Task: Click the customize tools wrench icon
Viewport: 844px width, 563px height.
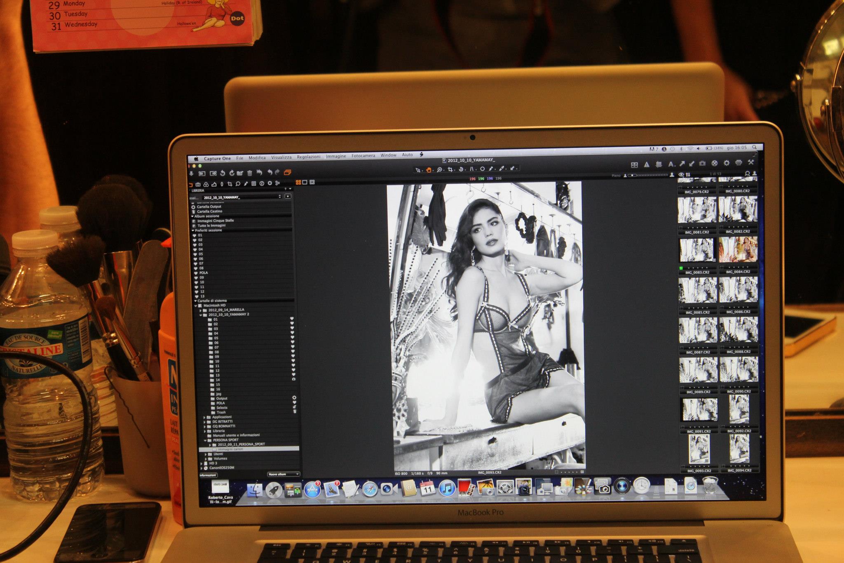Action: click(x=751, y=162)
